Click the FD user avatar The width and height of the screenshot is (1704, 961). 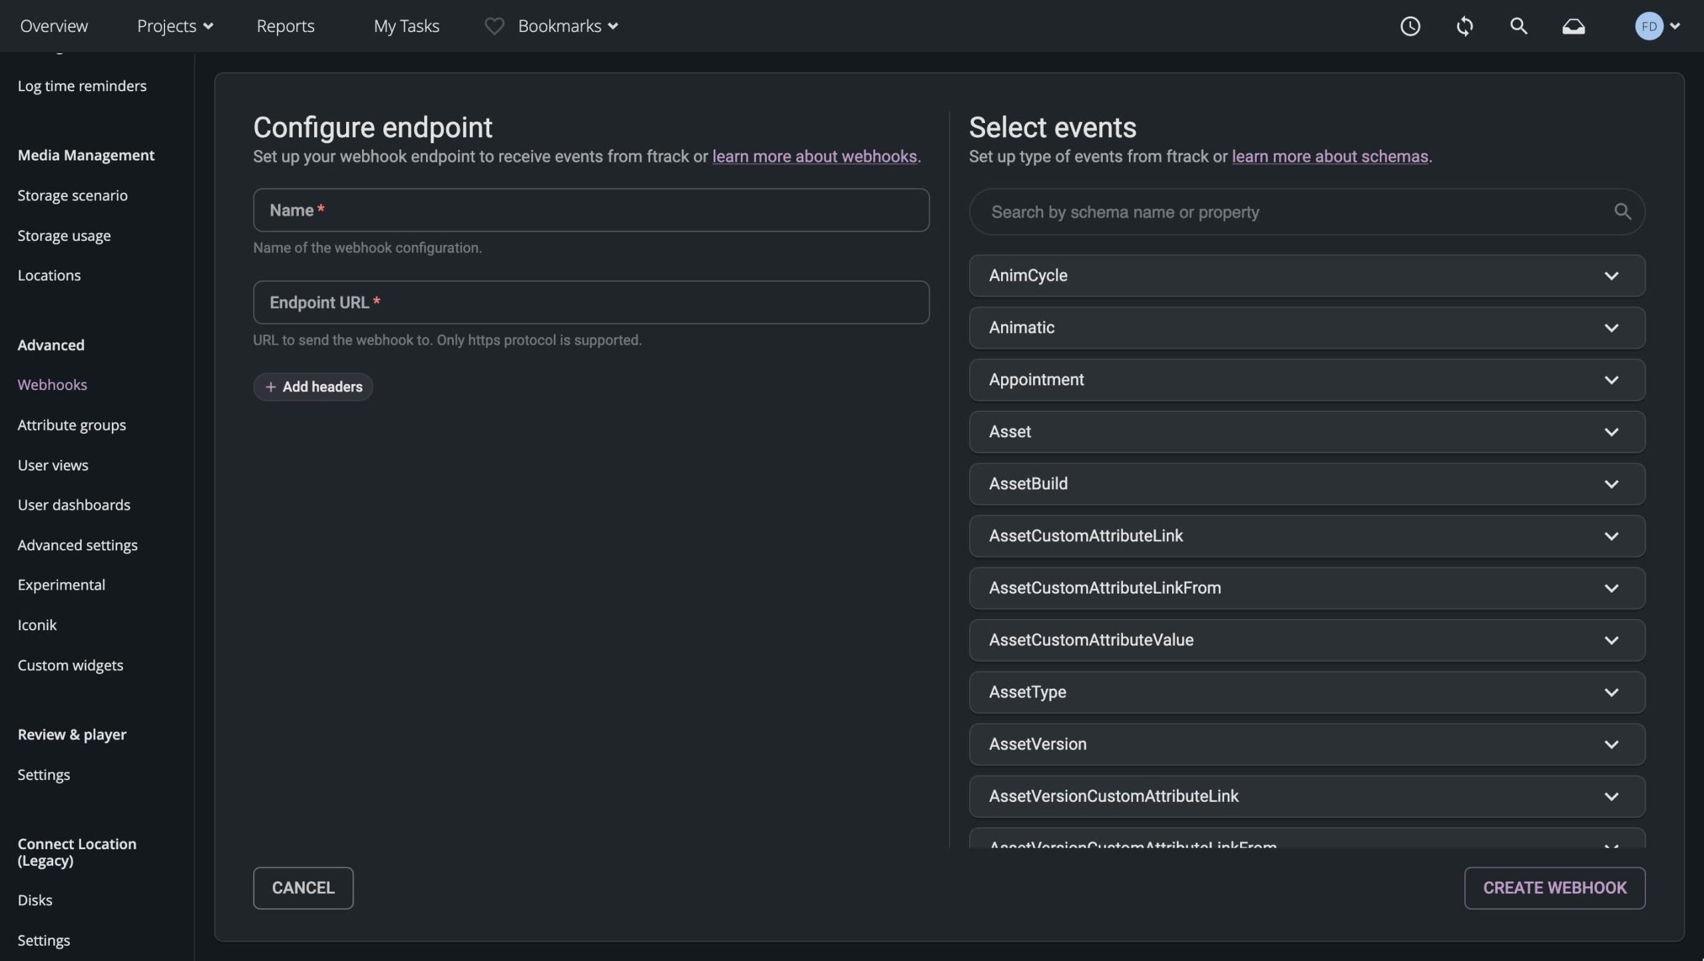(1649, 26)
